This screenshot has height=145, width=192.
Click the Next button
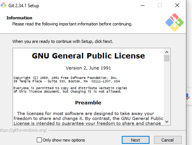(135, 140)
